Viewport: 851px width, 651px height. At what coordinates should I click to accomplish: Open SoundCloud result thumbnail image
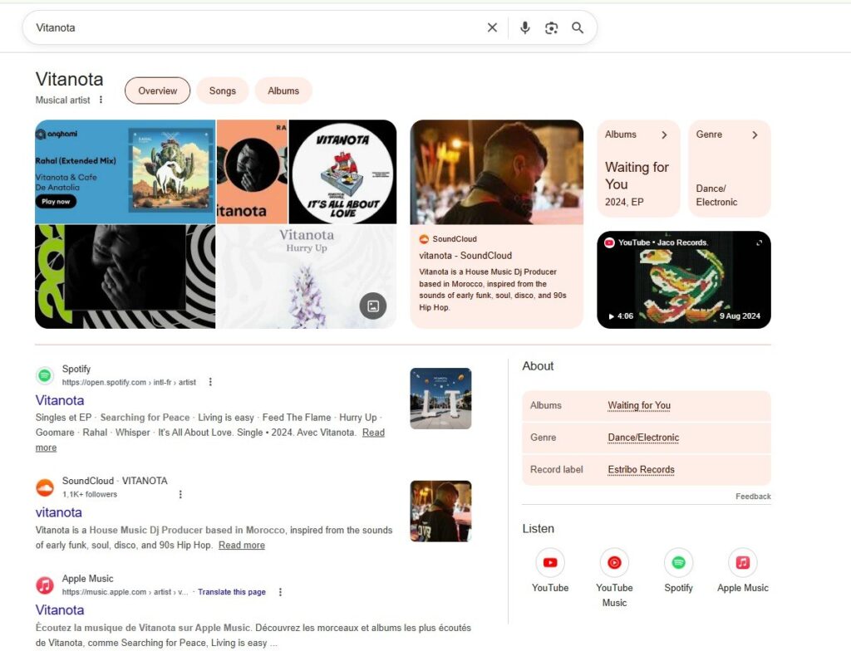(x=440, y=511)
